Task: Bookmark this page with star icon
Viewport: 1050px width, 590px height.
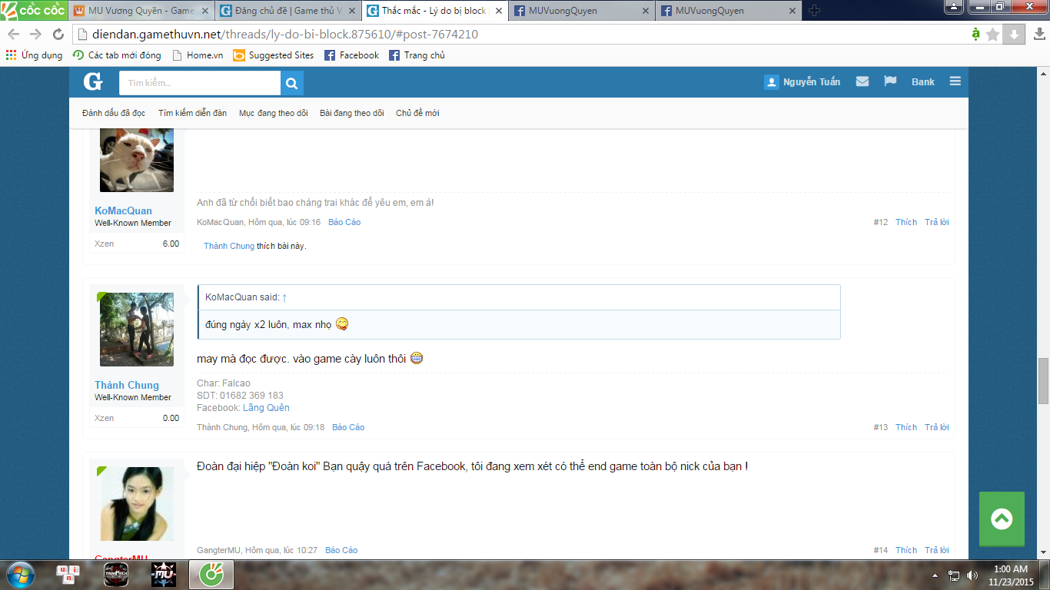Action: pos(992,35)
